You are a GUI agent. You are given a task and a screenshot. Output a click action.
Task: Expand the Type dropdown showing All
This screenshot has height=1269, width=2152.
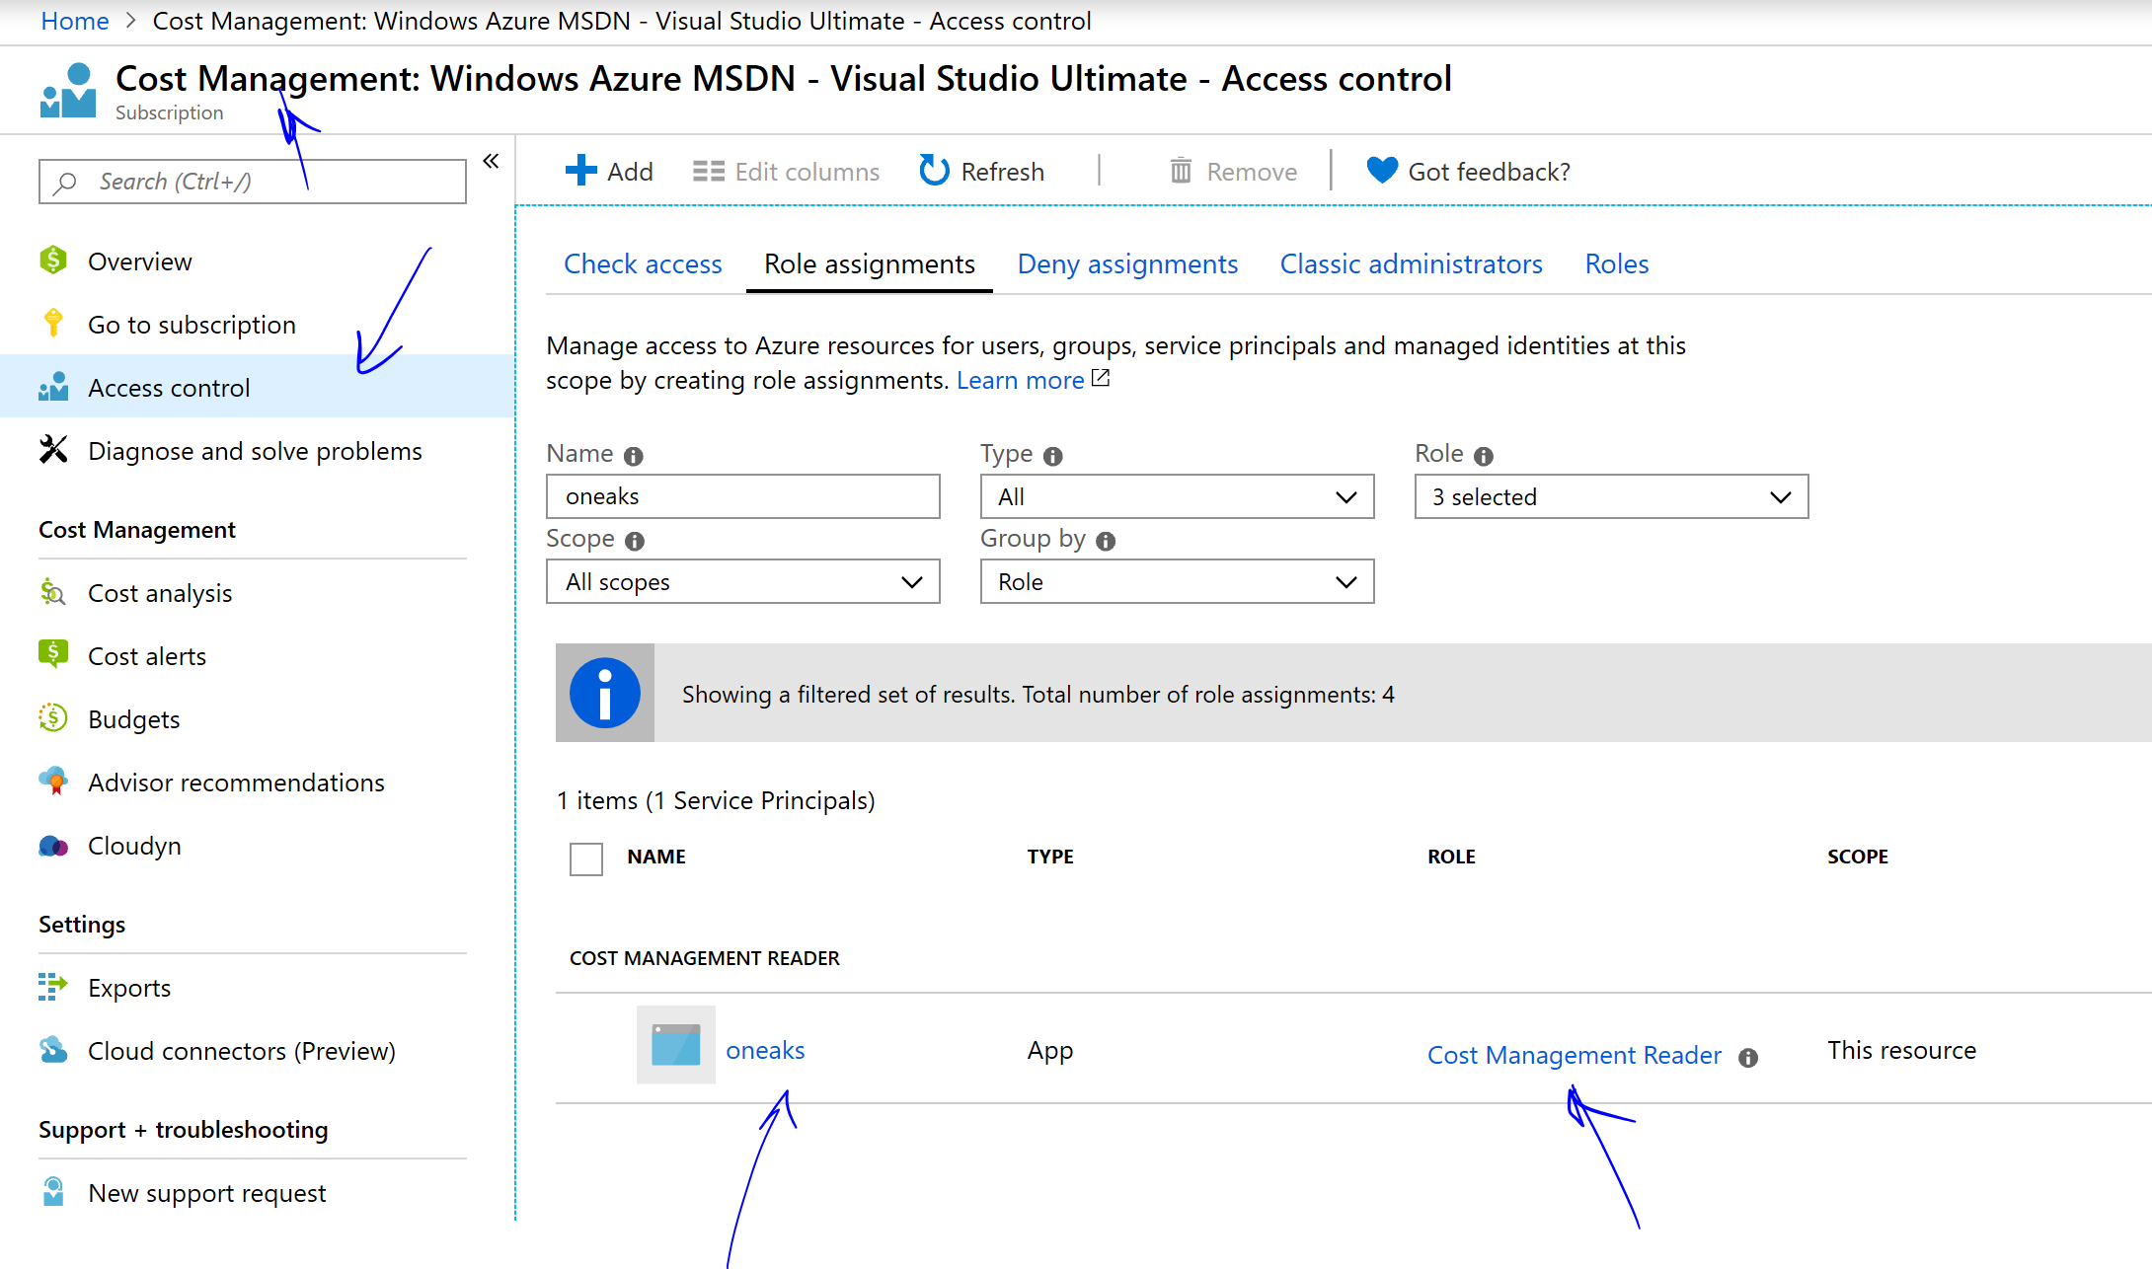(1177, 497)
